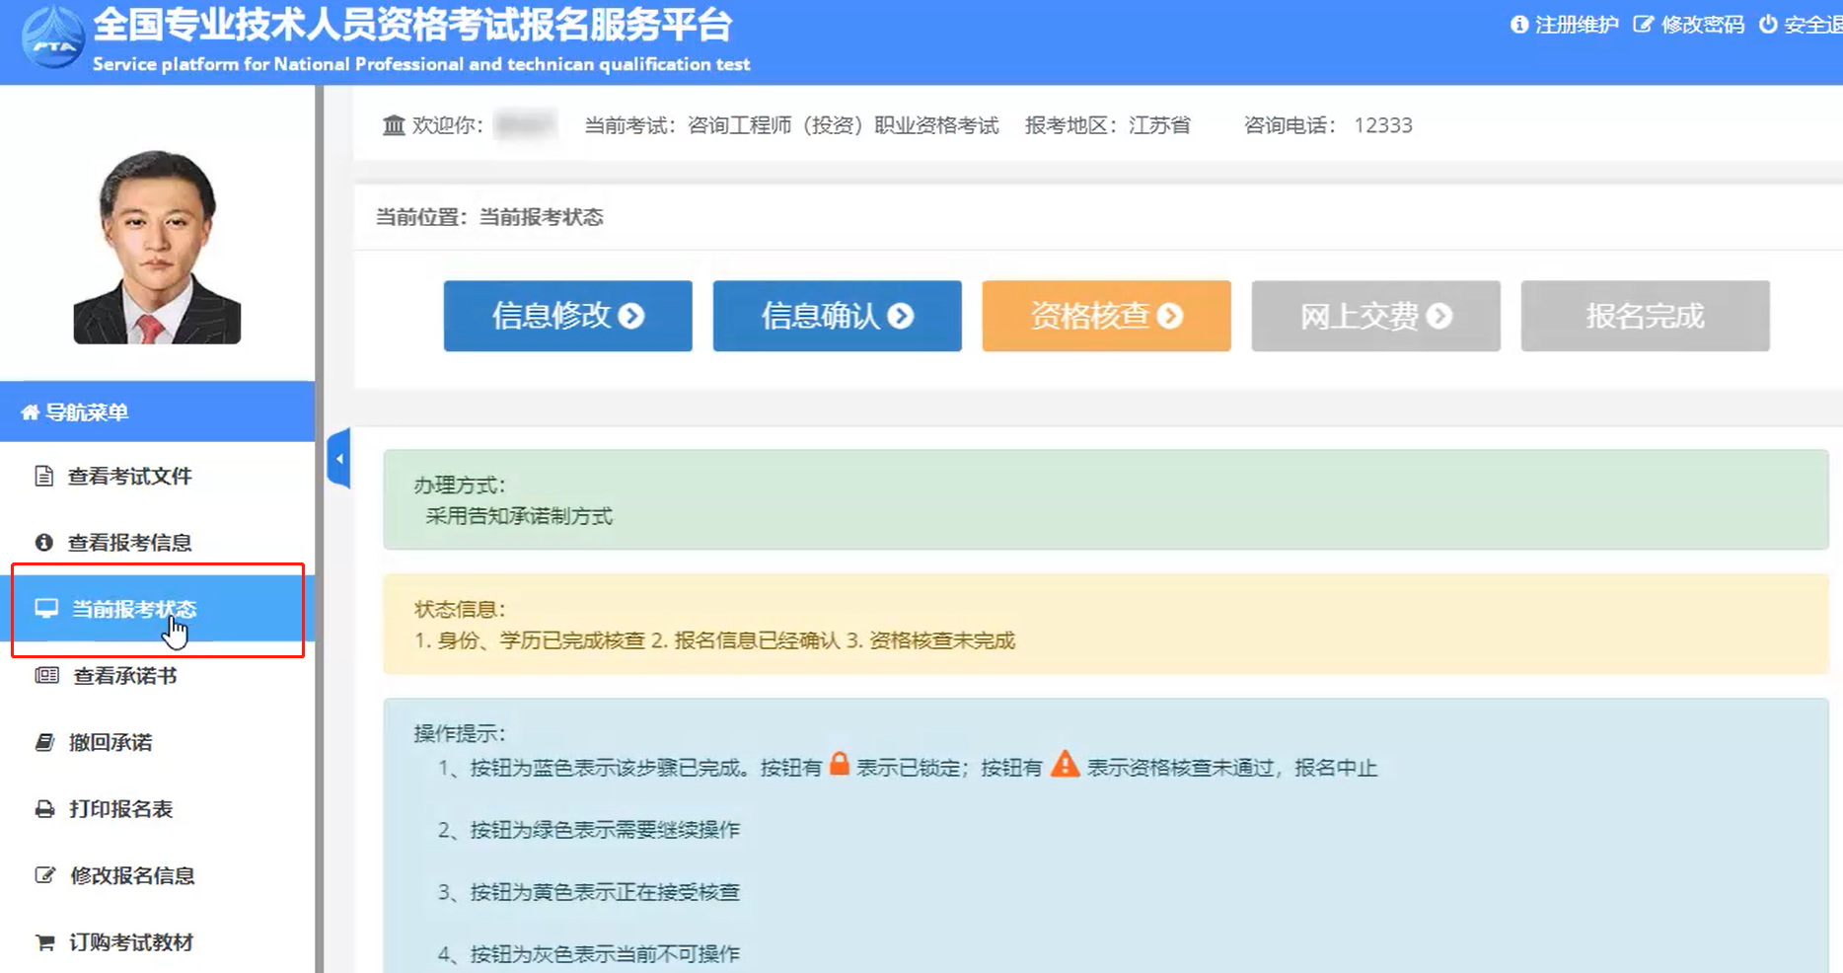
Task: Click the edit icon beside 修改报名信息
Action: pyautogui.click(x=44, y=875)
